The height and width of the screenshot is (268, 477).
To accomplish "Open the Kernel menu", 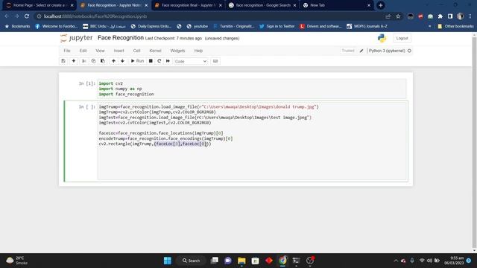I will click(156, 51).
